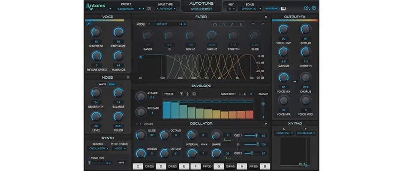This screenshot has width=403, height=171.
Task: Toggle the Gate button in Synth
Action: pos(121,162)
